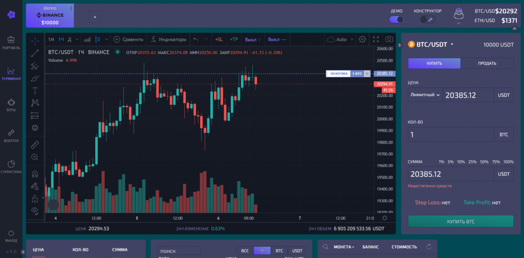Select the trend line drawing tool
This screenshot has height=258, width=524.
(x=35, y=53)
